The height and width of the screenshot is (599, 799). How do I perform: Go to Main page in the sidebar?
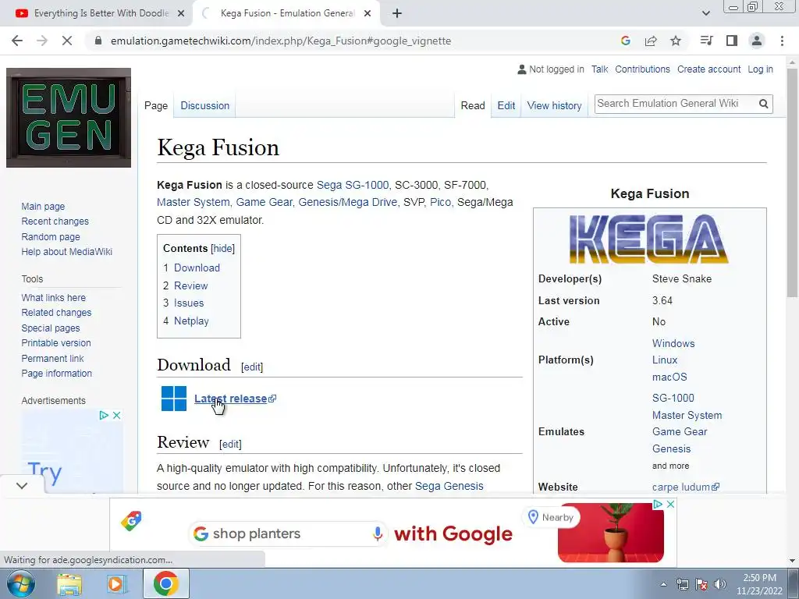(43, 206)
